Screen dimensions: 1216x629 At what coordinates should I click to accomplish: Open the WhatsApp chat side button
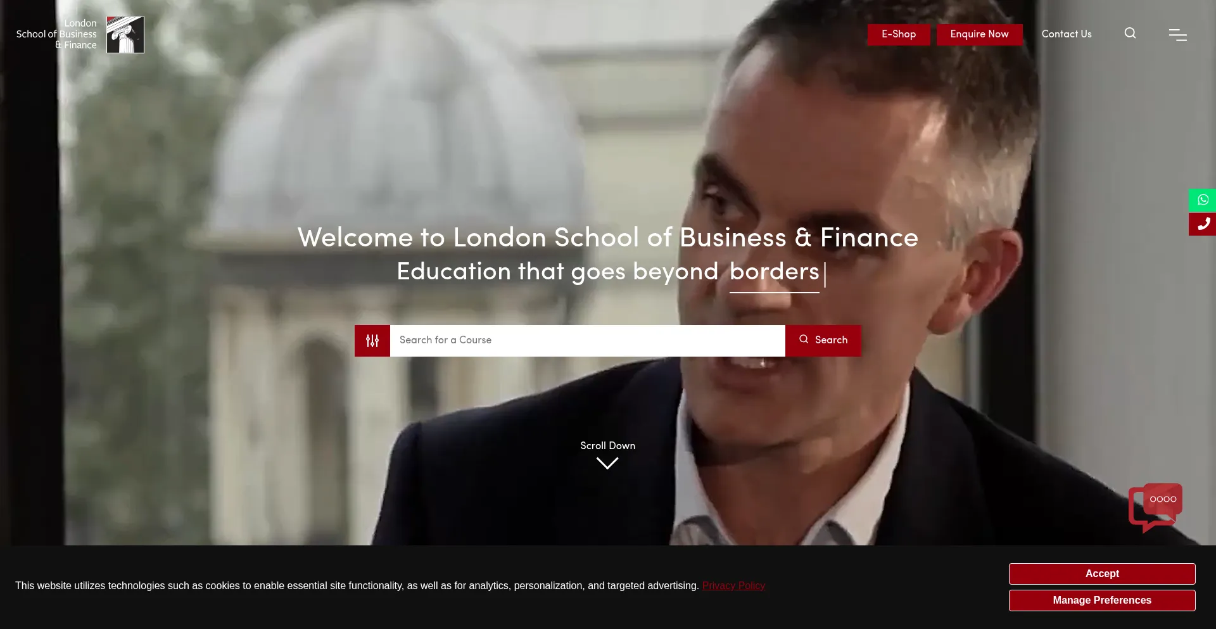[1203, 200]
